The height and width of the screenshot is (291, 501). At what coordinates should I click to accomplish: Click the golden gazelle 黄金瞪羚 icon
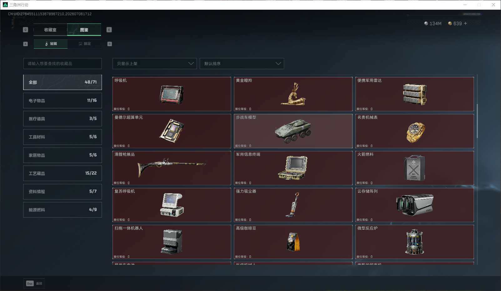(x=293, y=94)
